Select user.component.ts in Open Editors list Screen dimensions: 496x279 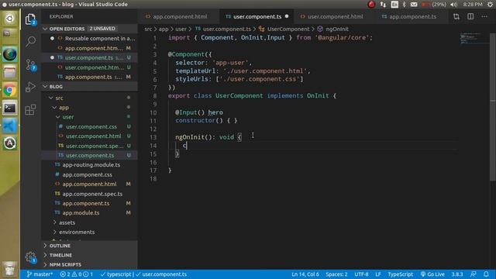90,57
